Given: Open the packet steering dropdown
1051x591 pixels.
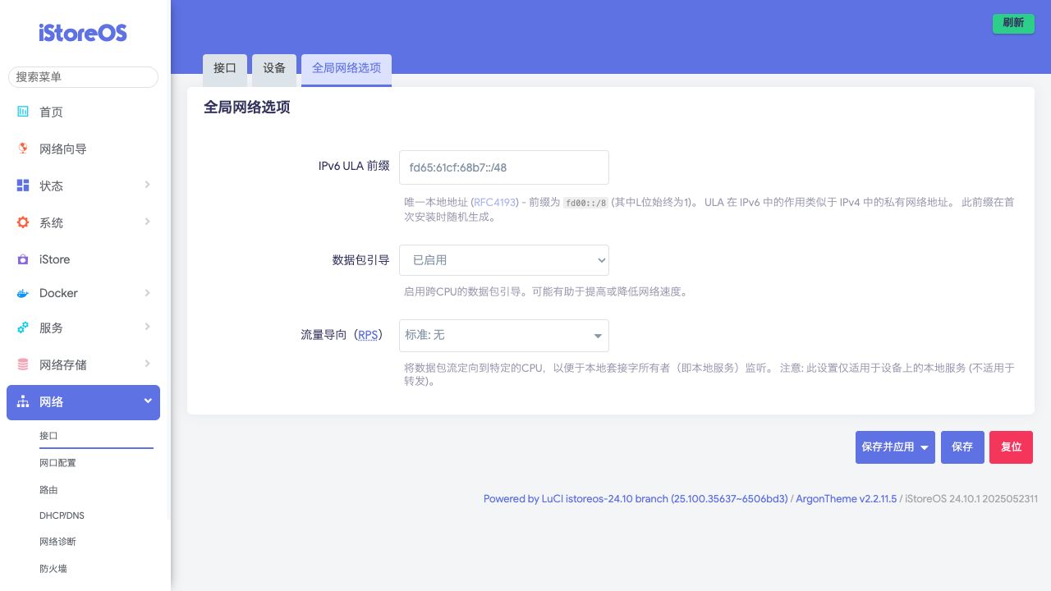Looking at the screenshot, I should [503, 260].
